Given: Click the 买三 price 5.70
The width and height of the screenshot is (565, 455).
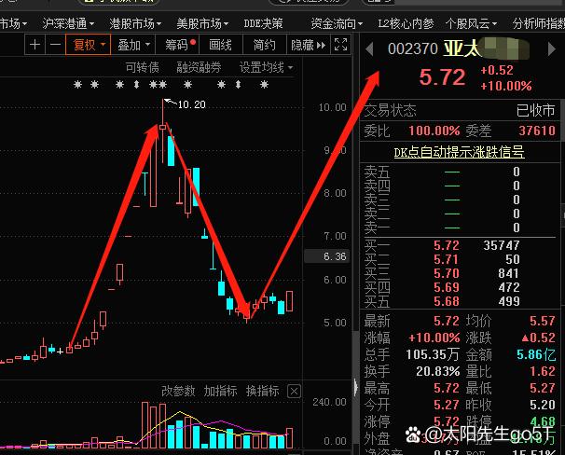Looking at the screenshot, I should pyautogui.click(x=447, y=273).
